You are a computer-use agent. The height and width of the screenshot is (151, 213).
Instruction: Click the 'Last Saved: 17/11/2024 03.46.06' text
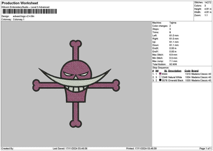tap(70, 149)
